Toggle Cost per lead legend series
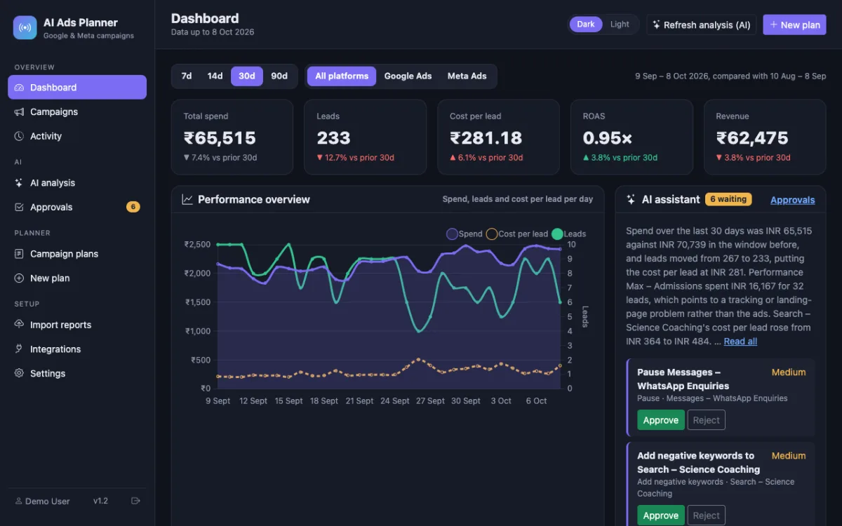842x526 pixels. click(517, 234)
